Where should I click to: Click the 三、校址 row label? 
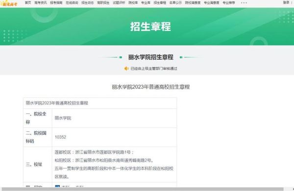34,164
